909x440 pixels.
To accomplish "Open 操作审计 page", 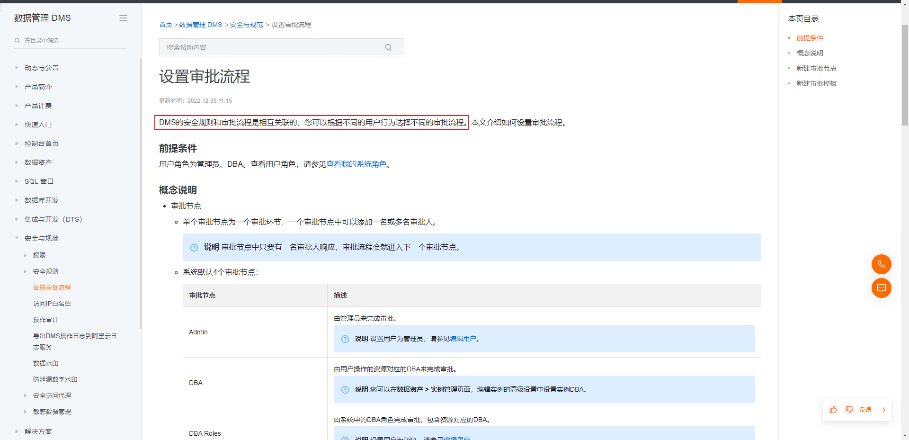I will [45, 320].
